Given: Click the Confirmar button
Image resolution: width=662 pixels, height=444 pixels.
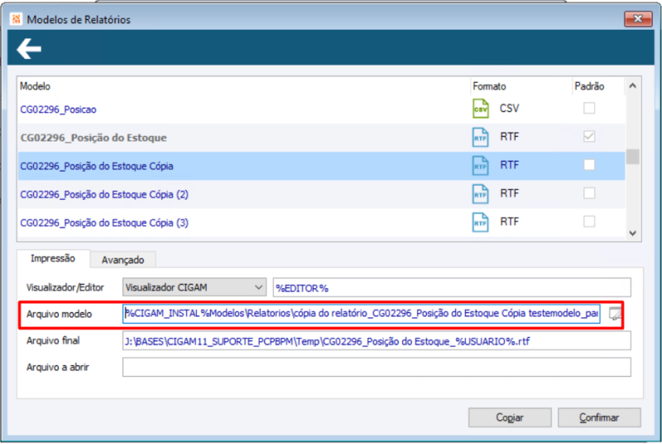Looking at the screenshot, I should click(x=599, y=417).
